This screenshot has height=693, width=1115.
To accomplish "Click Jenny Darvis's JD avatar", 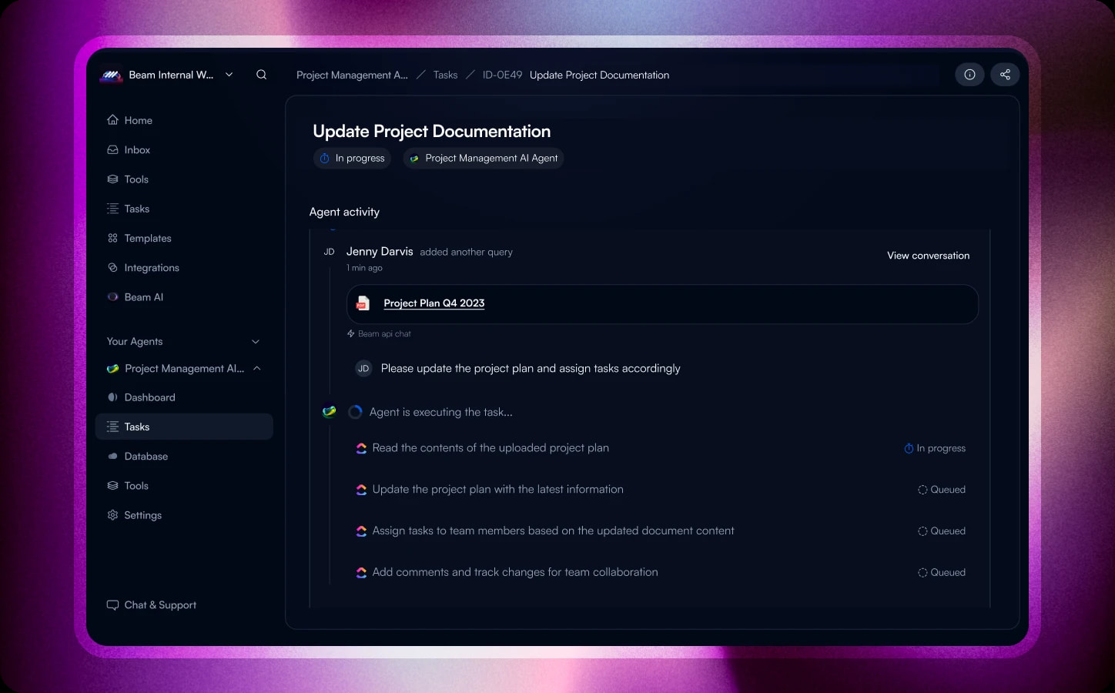I will pos(329,251).
